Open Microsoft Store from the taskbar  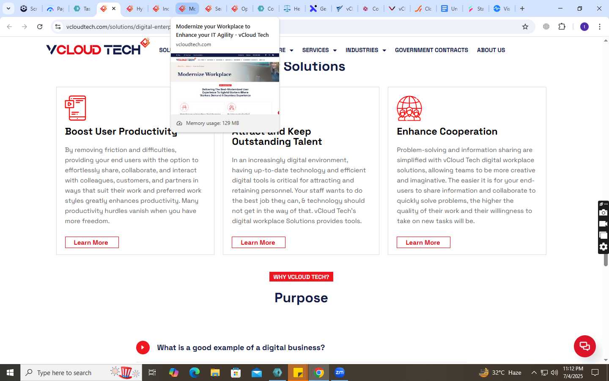pos(236,373)
